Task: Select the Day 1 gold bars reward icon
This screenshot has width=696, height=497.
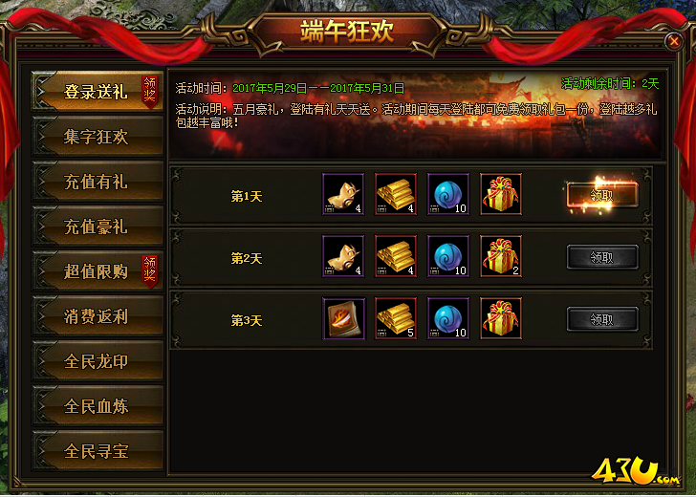Action: coord(396,194)
